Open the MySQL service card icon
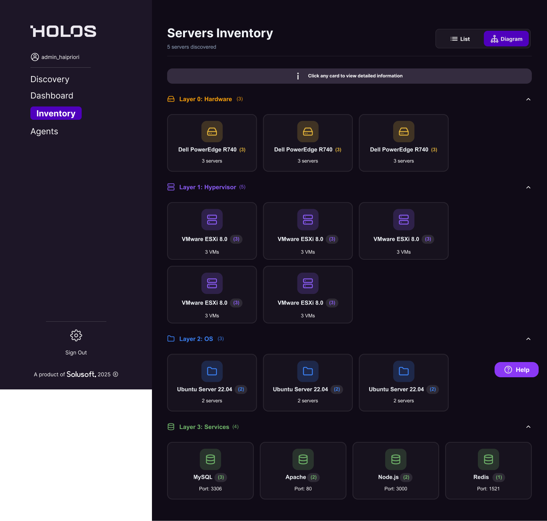This screenshot has height=521, width=547. point(210,459)
